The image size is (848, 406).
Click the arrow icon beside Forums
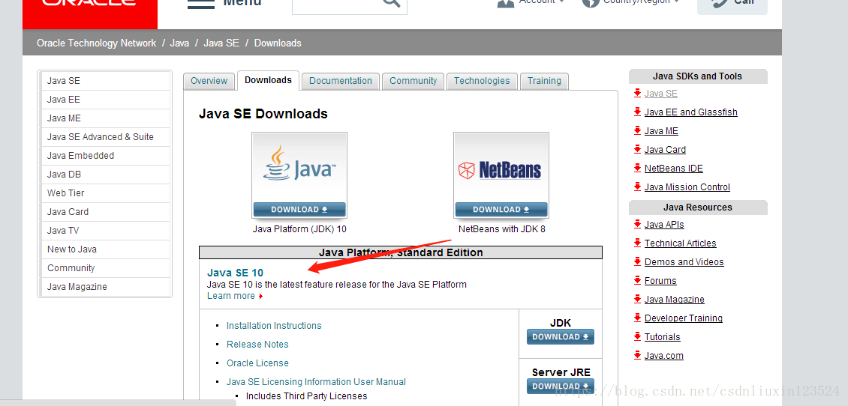tap(637, 281)
